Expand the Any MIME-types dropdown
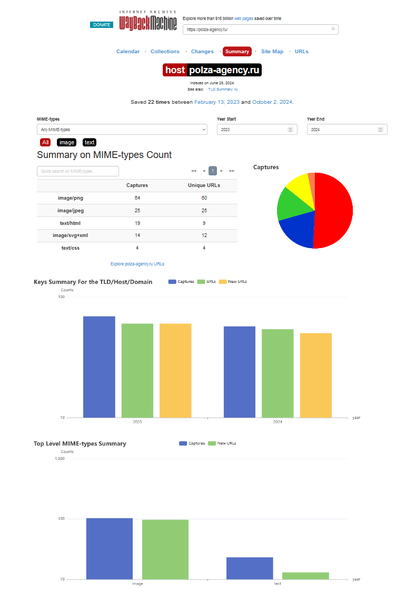 pyautogui.click(x=122, y=130)
